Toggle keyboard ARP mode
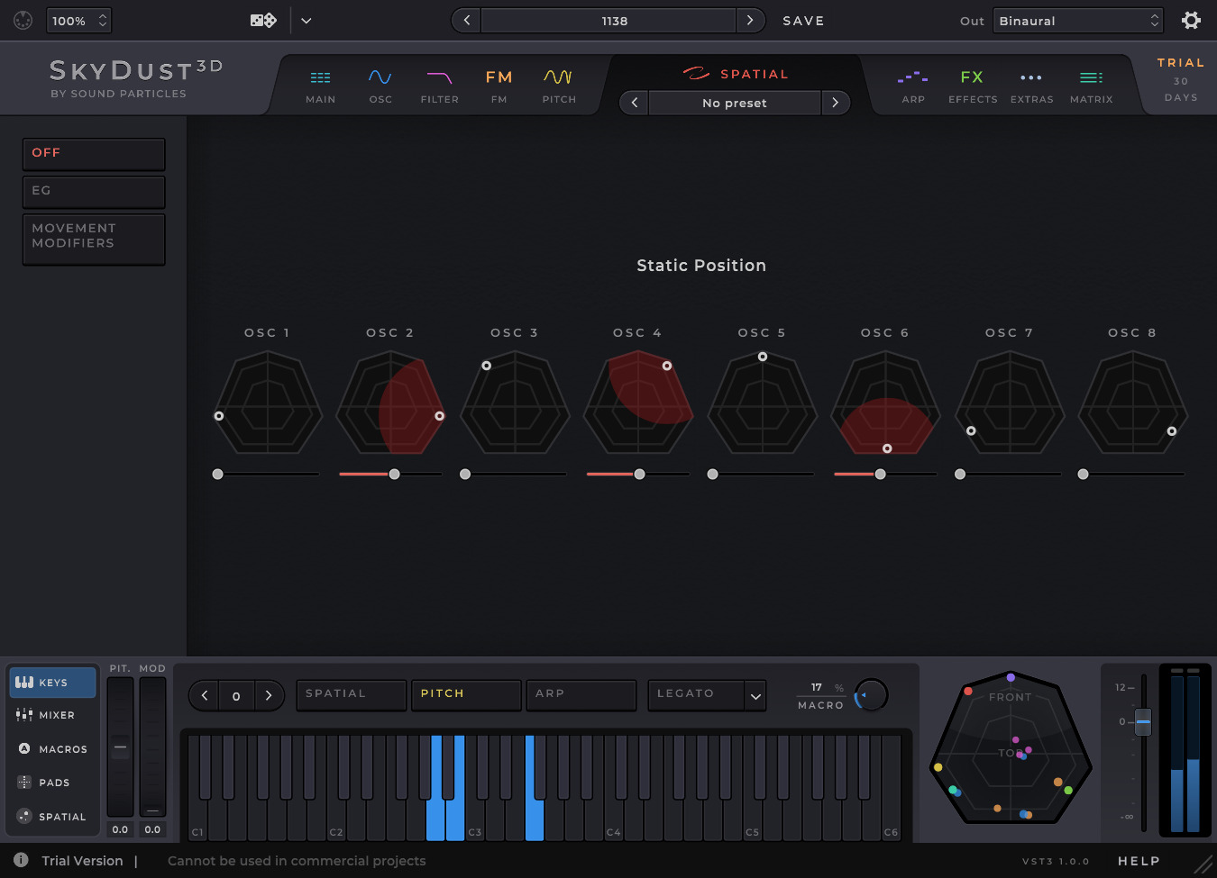Image resolution: width=1217 pixels, height=878 pixels. tap(581, 694)
